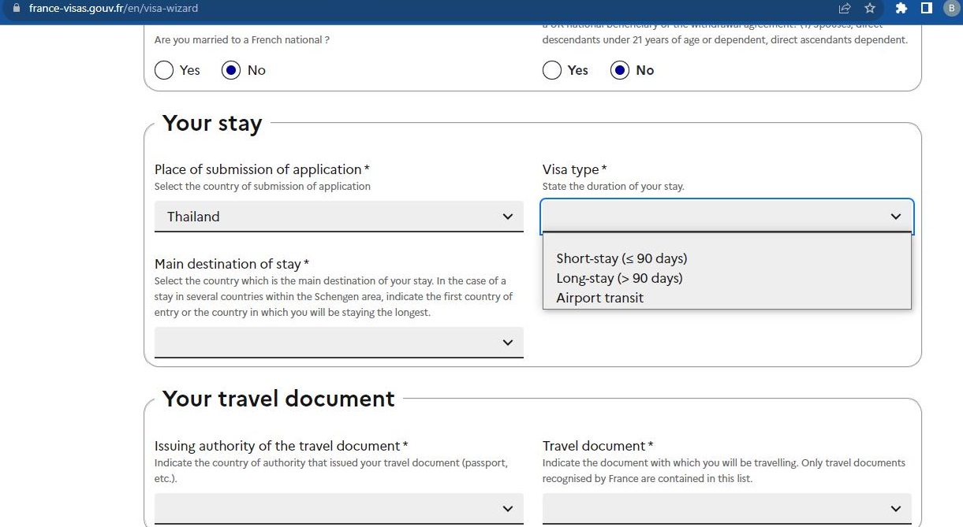This screenshot has width=963, height=527.
Task: Open the browser side panel icon
Action: pos(925,9)
